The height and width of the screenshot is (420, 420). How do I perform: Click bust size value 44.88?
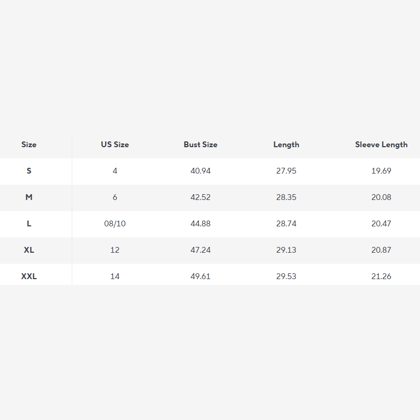pos(201,224)
